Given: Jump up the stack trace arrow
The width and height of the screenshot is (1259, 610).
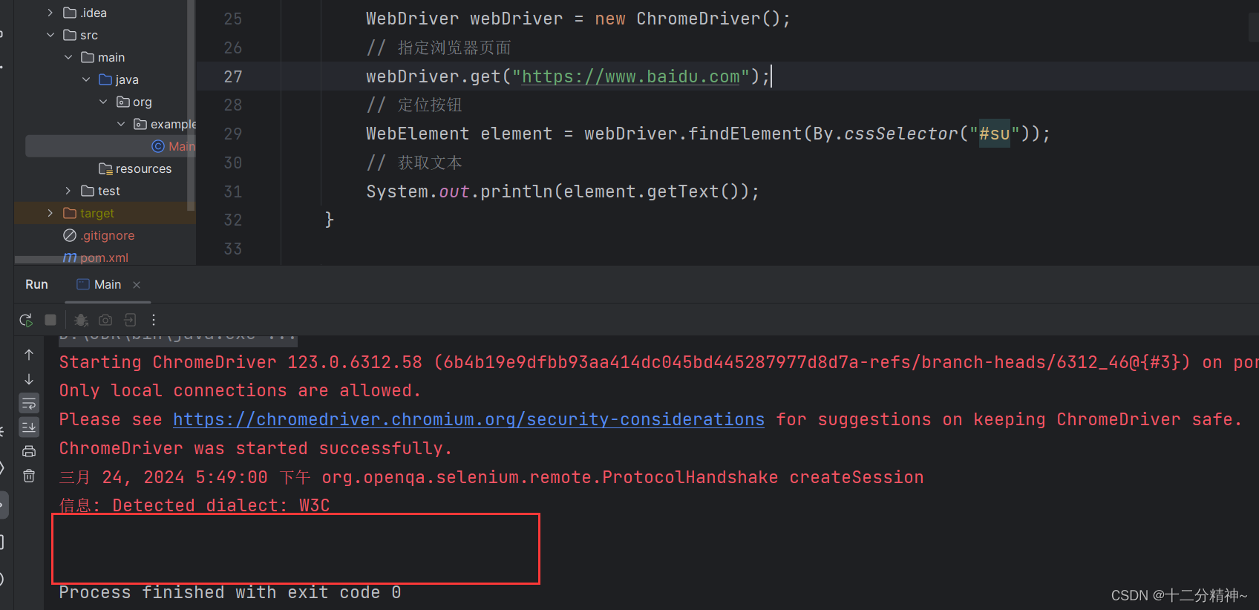Looking at the screenshot, I should pyautogui.click(x=29, y=355).
